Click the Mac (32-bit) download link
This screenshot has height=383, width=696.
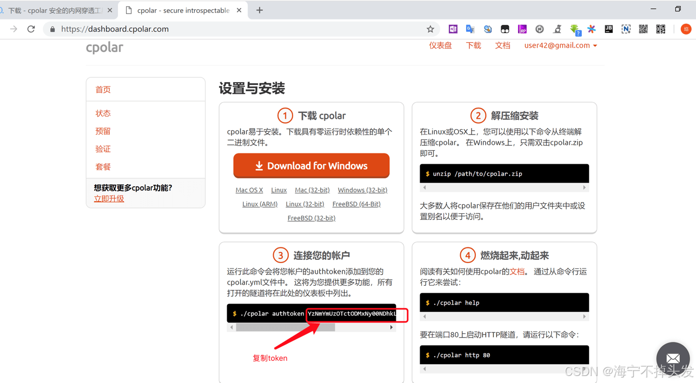[x=312, y=190]
